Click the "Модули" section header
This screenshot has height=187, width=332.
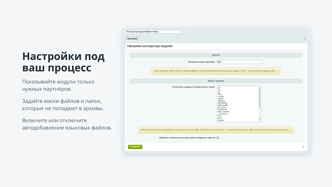216,55
